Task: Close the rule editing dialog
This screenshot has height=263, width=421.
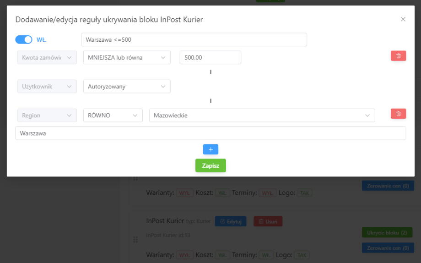Action: [x=403, y=19]
